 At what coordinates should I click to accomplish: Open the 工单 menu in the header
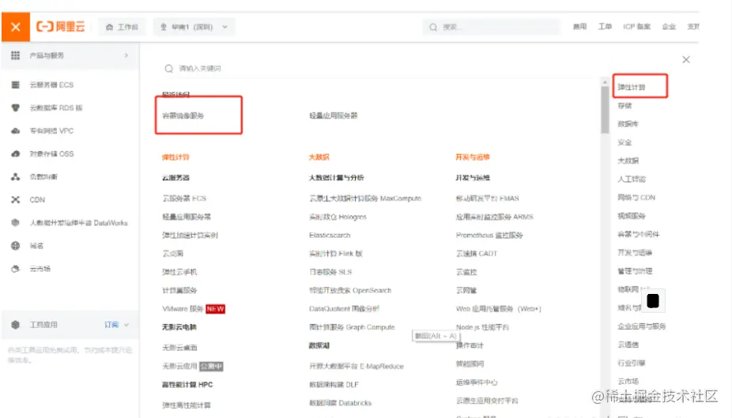click(605, 27)
